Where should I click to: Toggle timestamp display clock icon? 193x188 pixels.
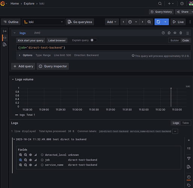pyautogui.click(x=188, y=177)
